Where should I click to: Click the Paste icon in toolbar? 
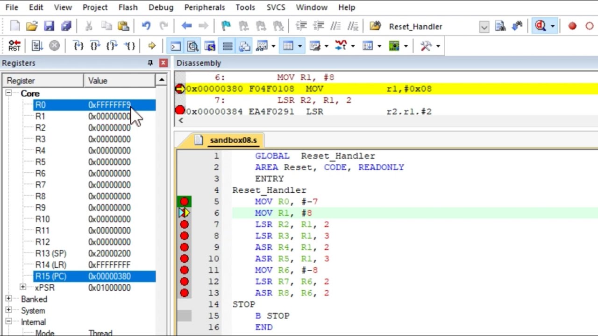point(123,26)
